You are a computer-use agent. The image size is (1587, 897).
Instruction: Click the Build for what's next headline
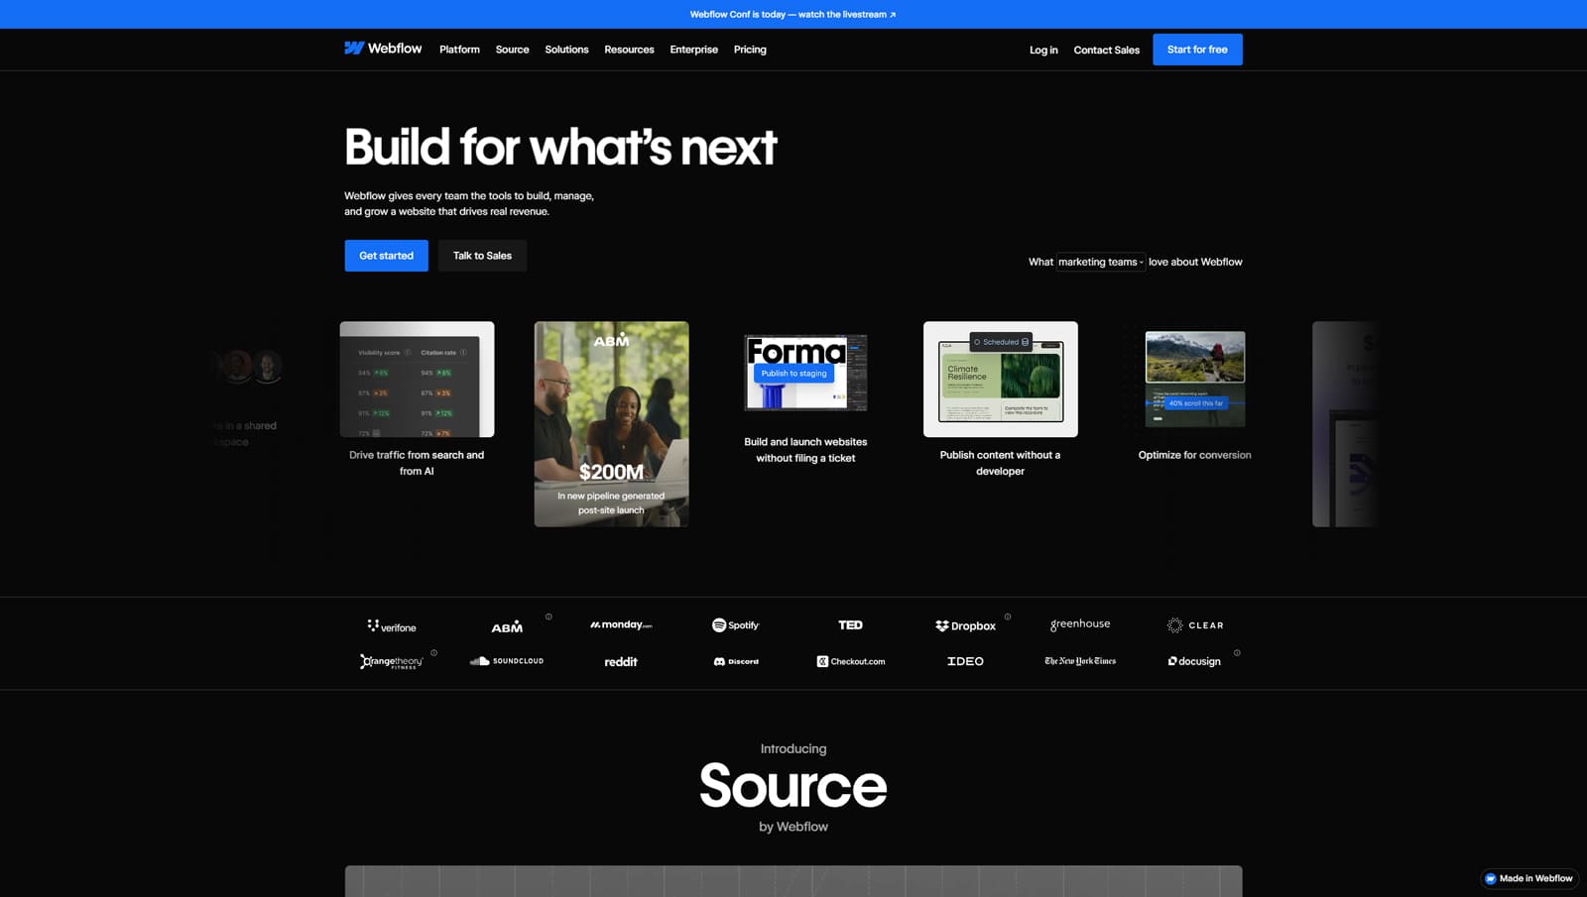point(560,147)
